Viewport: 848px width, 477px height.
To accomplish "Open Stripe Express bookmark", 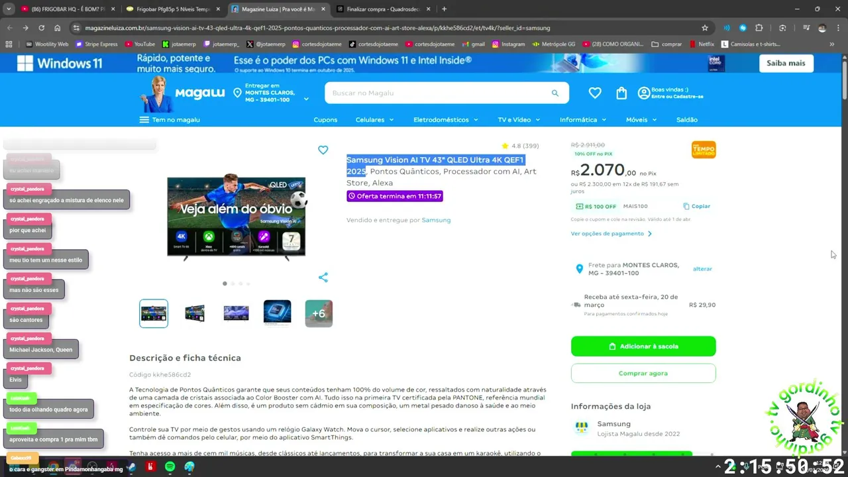I will click(x=97, y=44).
